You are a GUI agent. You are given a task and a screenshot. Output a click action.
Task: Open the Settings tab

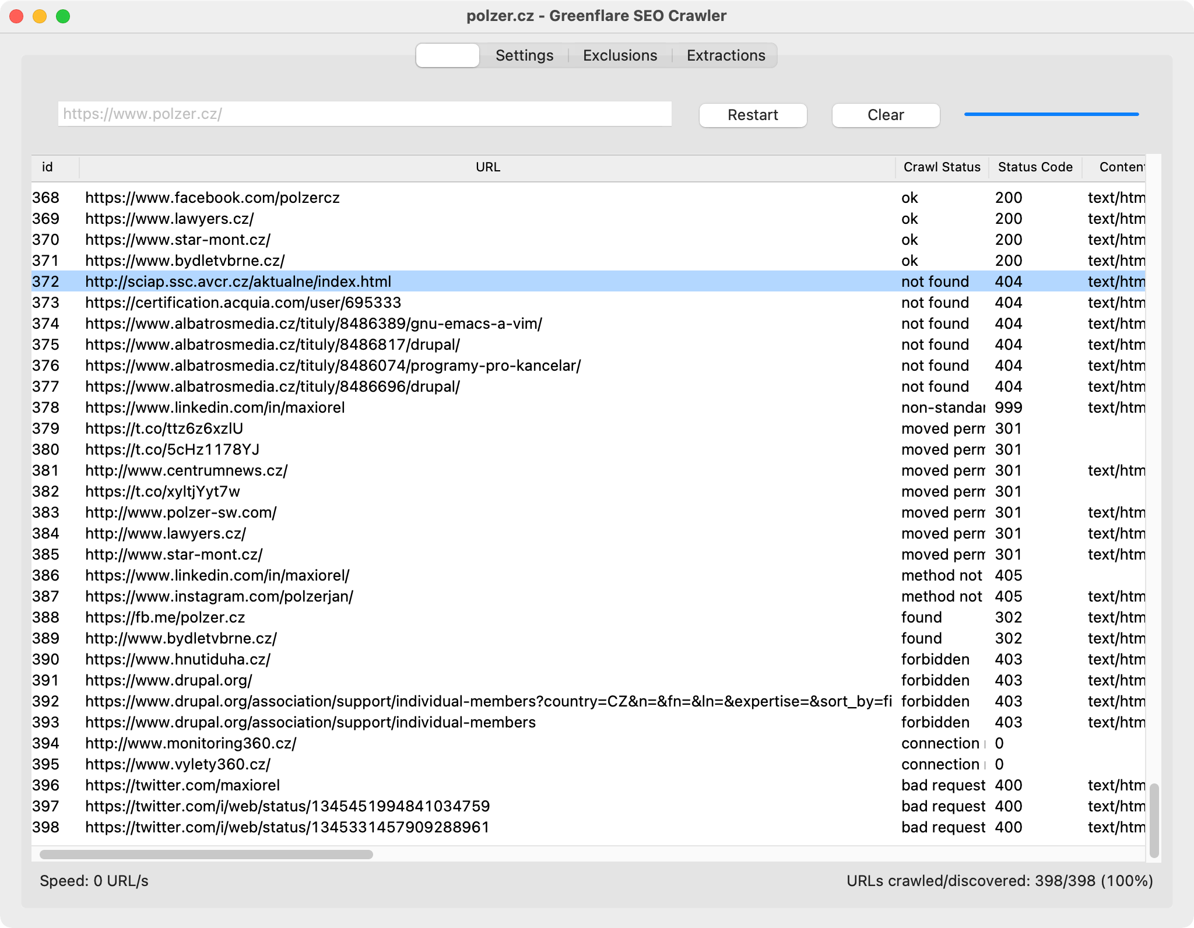(524, 55)
